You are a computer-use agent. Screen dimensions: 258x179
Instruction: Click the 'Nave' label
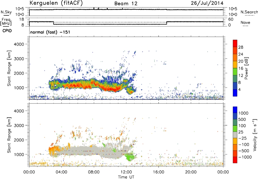245,23
